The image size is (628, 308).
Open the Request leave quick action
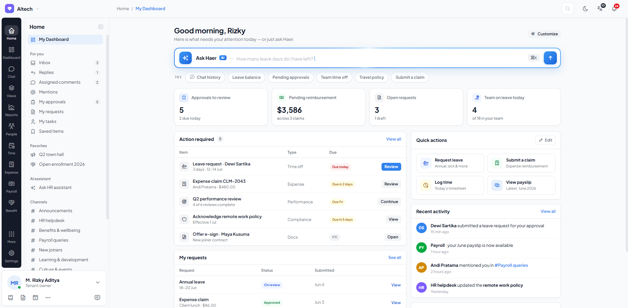450,163
